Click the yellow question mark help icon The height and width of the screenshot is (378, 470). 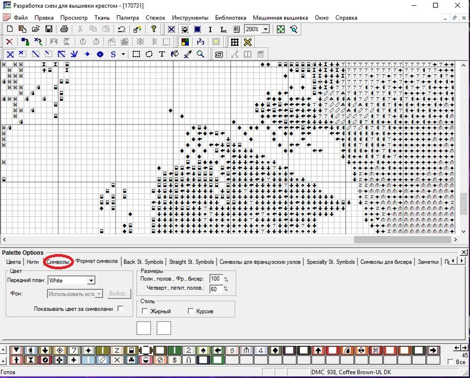point(154,29)
